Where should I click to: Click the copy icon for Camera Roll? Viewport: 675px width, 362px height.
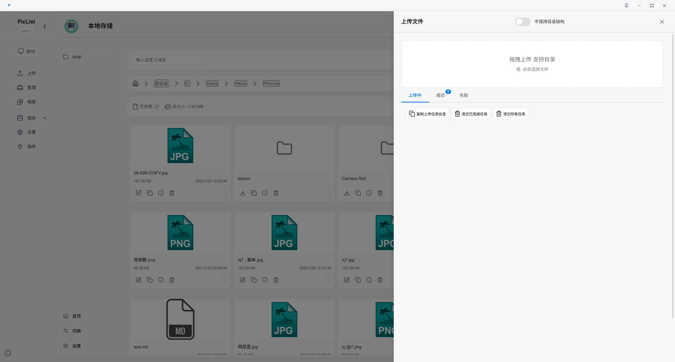point(358,193)
